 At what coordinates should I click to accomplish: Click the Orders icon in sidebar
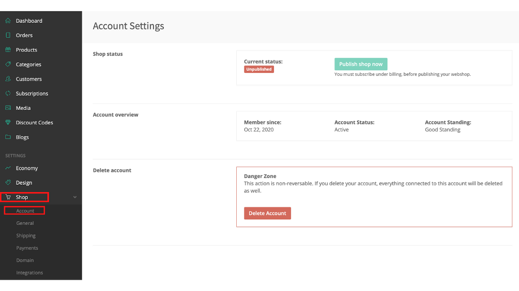(8, 35)
